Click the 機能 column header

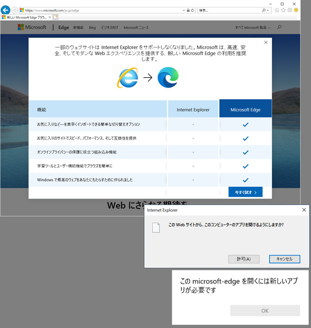click(98, 109)
